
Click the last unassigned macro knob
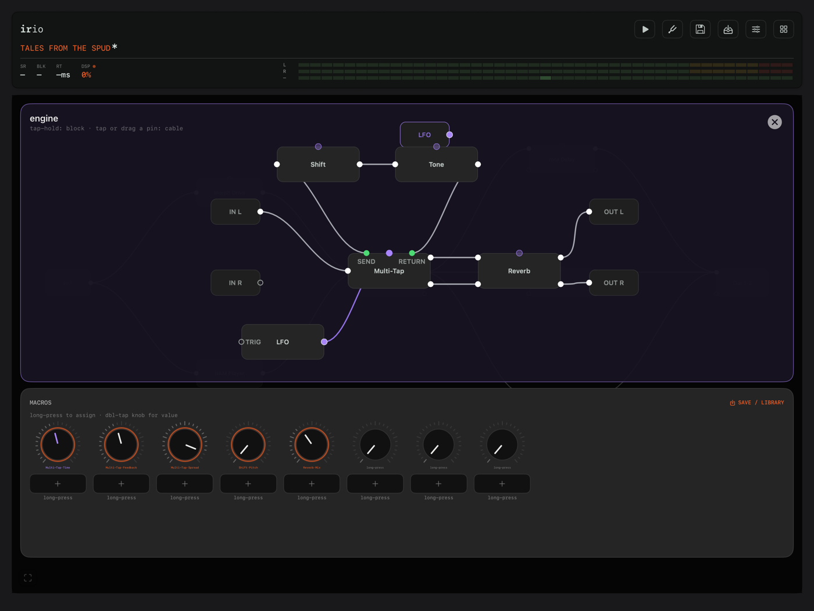(x=502, y=445)
